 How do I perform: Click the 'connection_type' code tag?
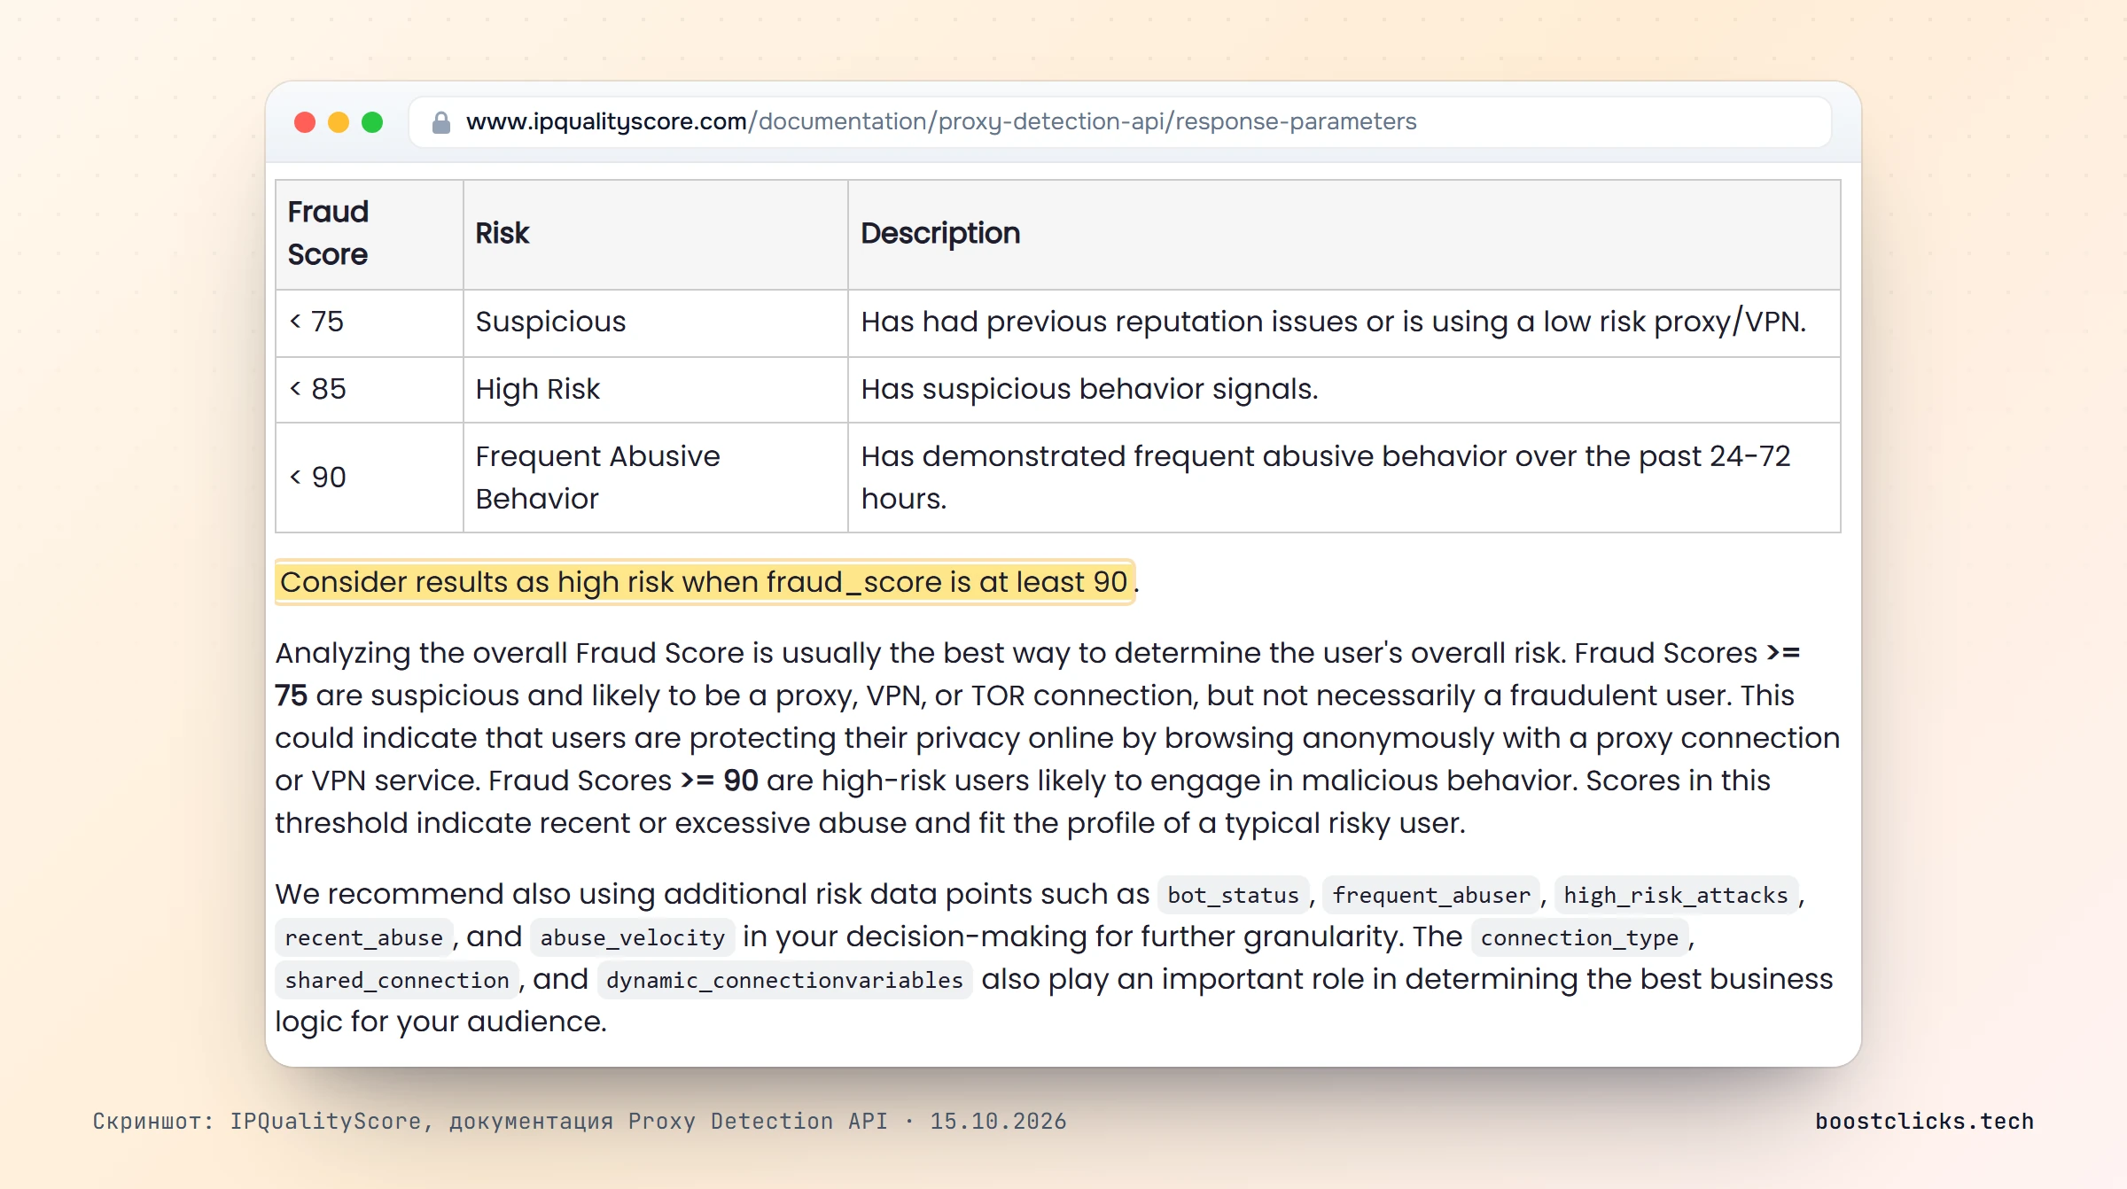(1579, 937)
